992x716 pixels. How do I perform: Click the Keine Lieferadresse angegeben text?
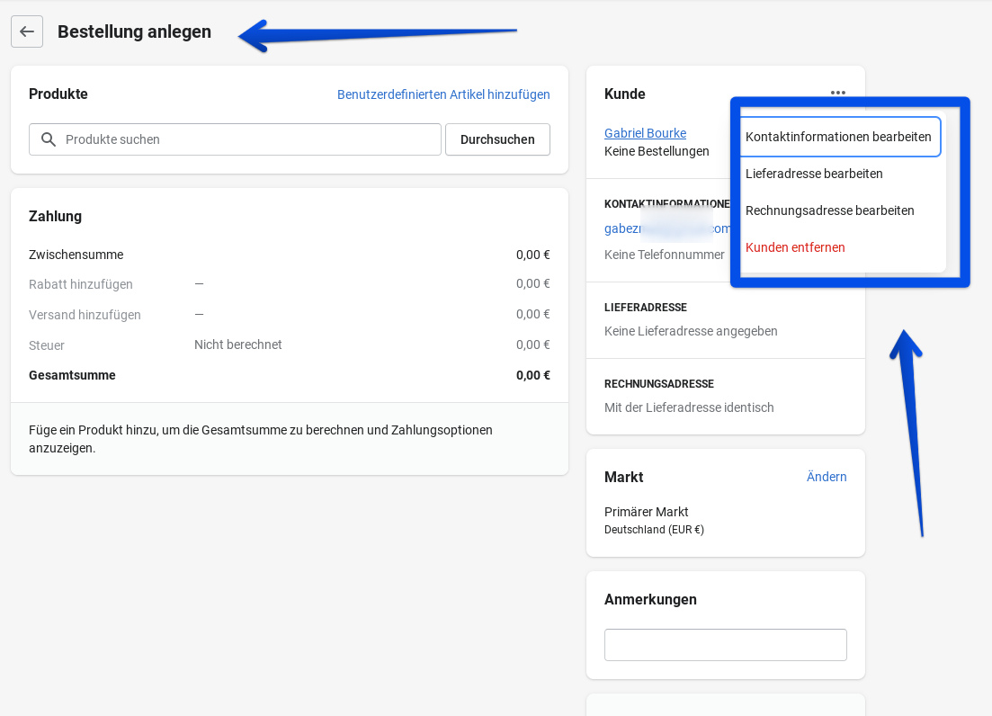[x=691, y=331]
